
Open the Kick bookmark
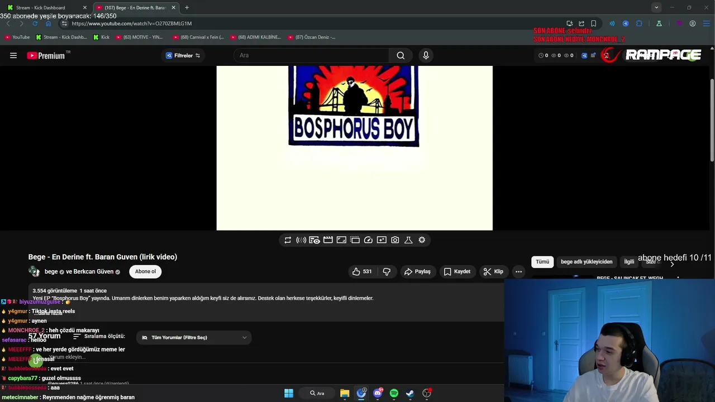(101, 37)
